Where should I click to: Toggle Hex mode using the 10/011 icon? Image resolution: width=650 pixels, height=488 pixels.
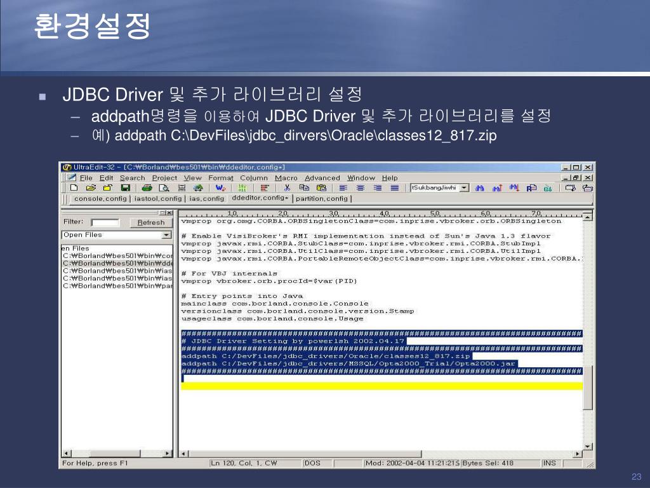click(x=242, y=188)
